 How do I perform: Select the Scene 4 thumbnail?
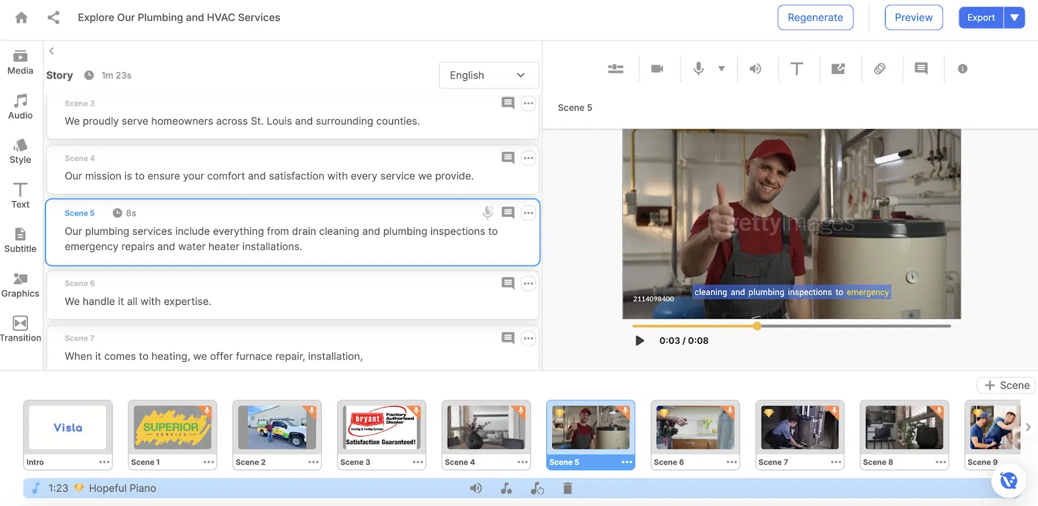click(x=486, y=428)
